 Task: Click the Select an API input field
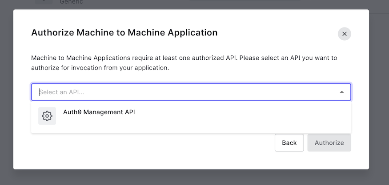pos(191,92)
